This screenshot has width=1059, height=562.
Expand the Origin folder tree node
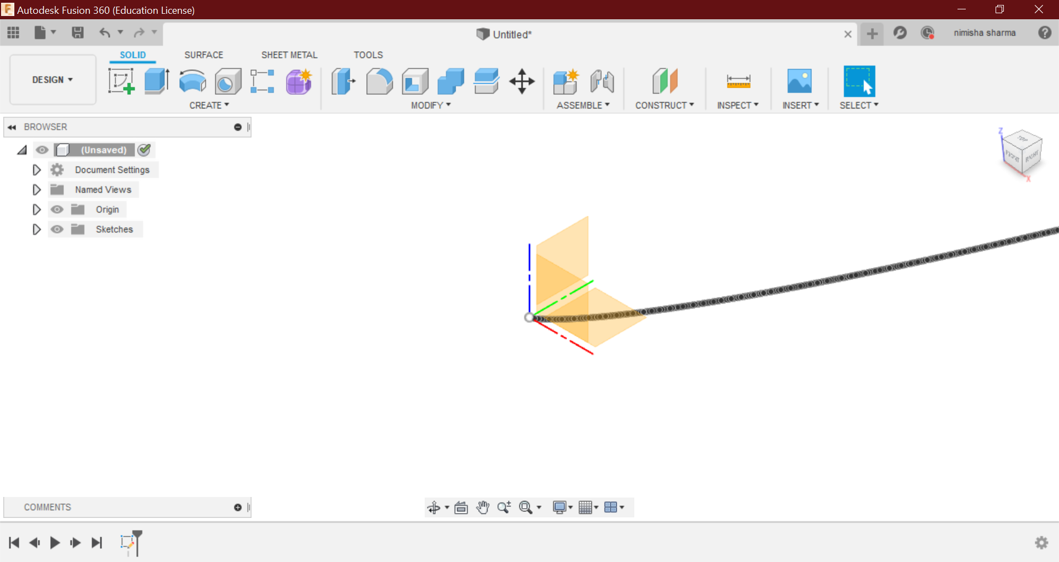click(x=36, y=209)
